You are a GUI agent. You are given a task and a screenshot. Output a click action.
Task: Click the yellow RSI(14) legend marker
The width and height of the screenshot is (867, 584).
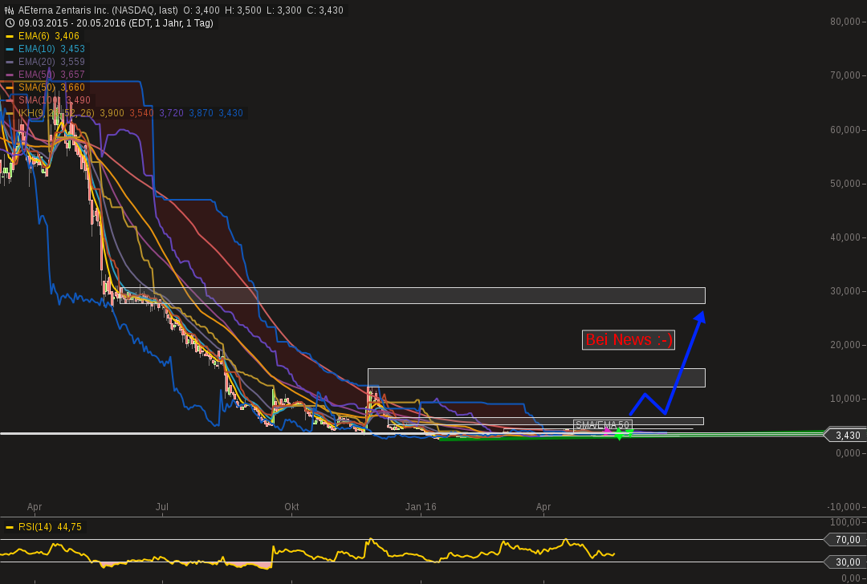10,528
